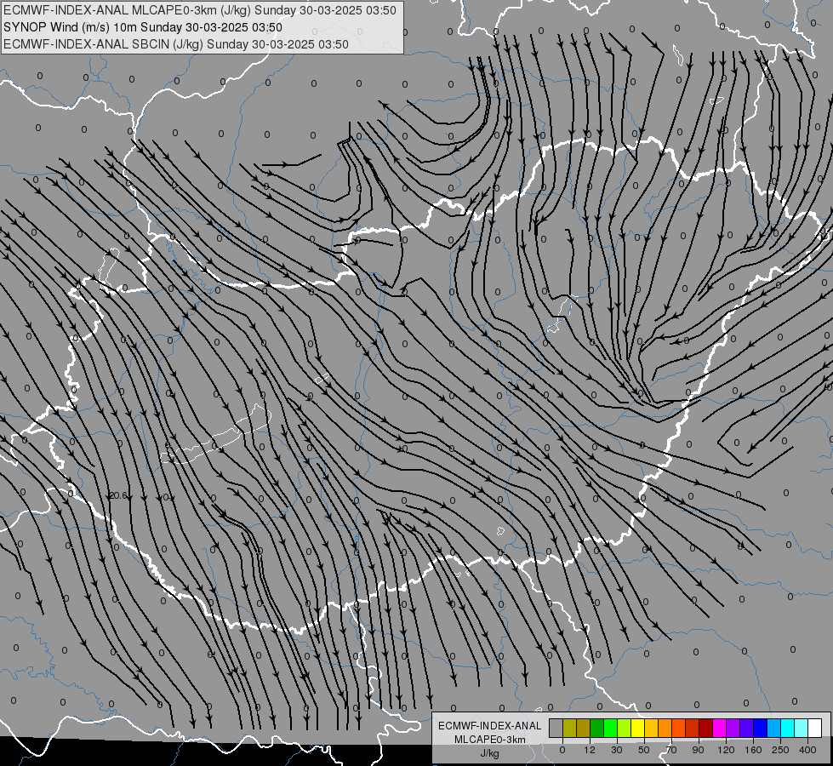The height and width of the screenshot is (766, 833).
Task: Click the dark green legend swatch
Action: (x=597, y=728)
